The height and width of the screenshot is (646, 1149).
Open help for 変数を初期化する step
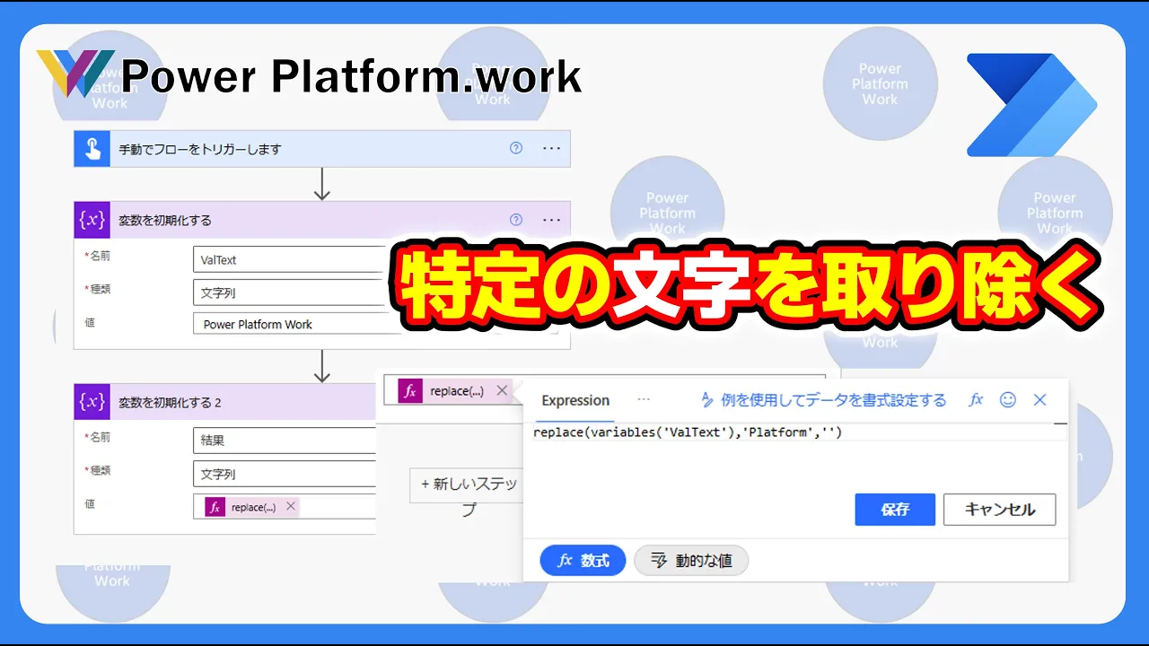click(x=516, y=219)
